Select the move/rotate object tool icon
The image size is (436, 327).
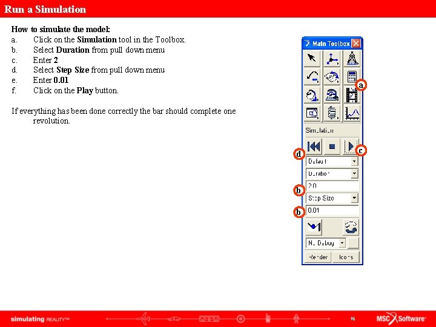coord(332,95)
